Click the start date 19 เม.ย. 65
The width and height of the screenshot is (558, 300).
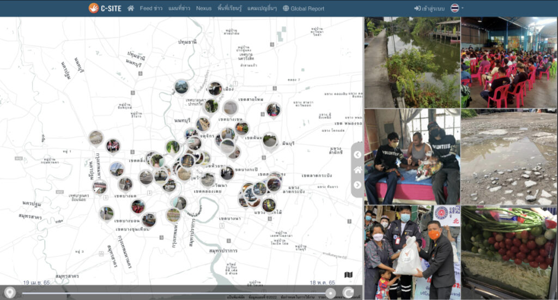pos(37,283)
